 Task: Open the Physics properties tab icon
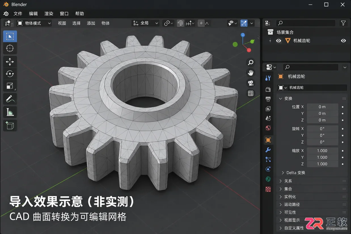tap(268, 169)
